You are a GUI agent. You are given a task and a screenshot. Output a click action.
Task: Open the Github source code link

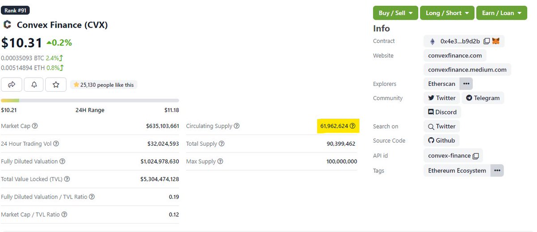click(442, 140)
